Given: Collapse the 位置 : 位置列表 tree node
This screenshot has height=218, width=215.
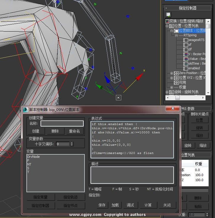Looking at the screenshot, I should [167, 26].
